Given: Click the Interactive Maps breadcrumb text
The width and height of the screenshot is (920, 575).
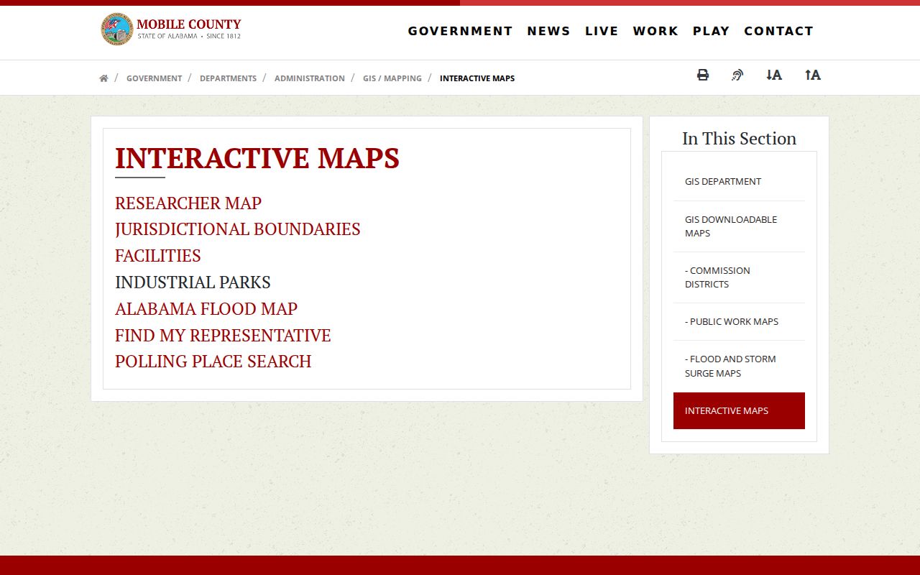Looking at the screenshot, I should tap(477, 78).
